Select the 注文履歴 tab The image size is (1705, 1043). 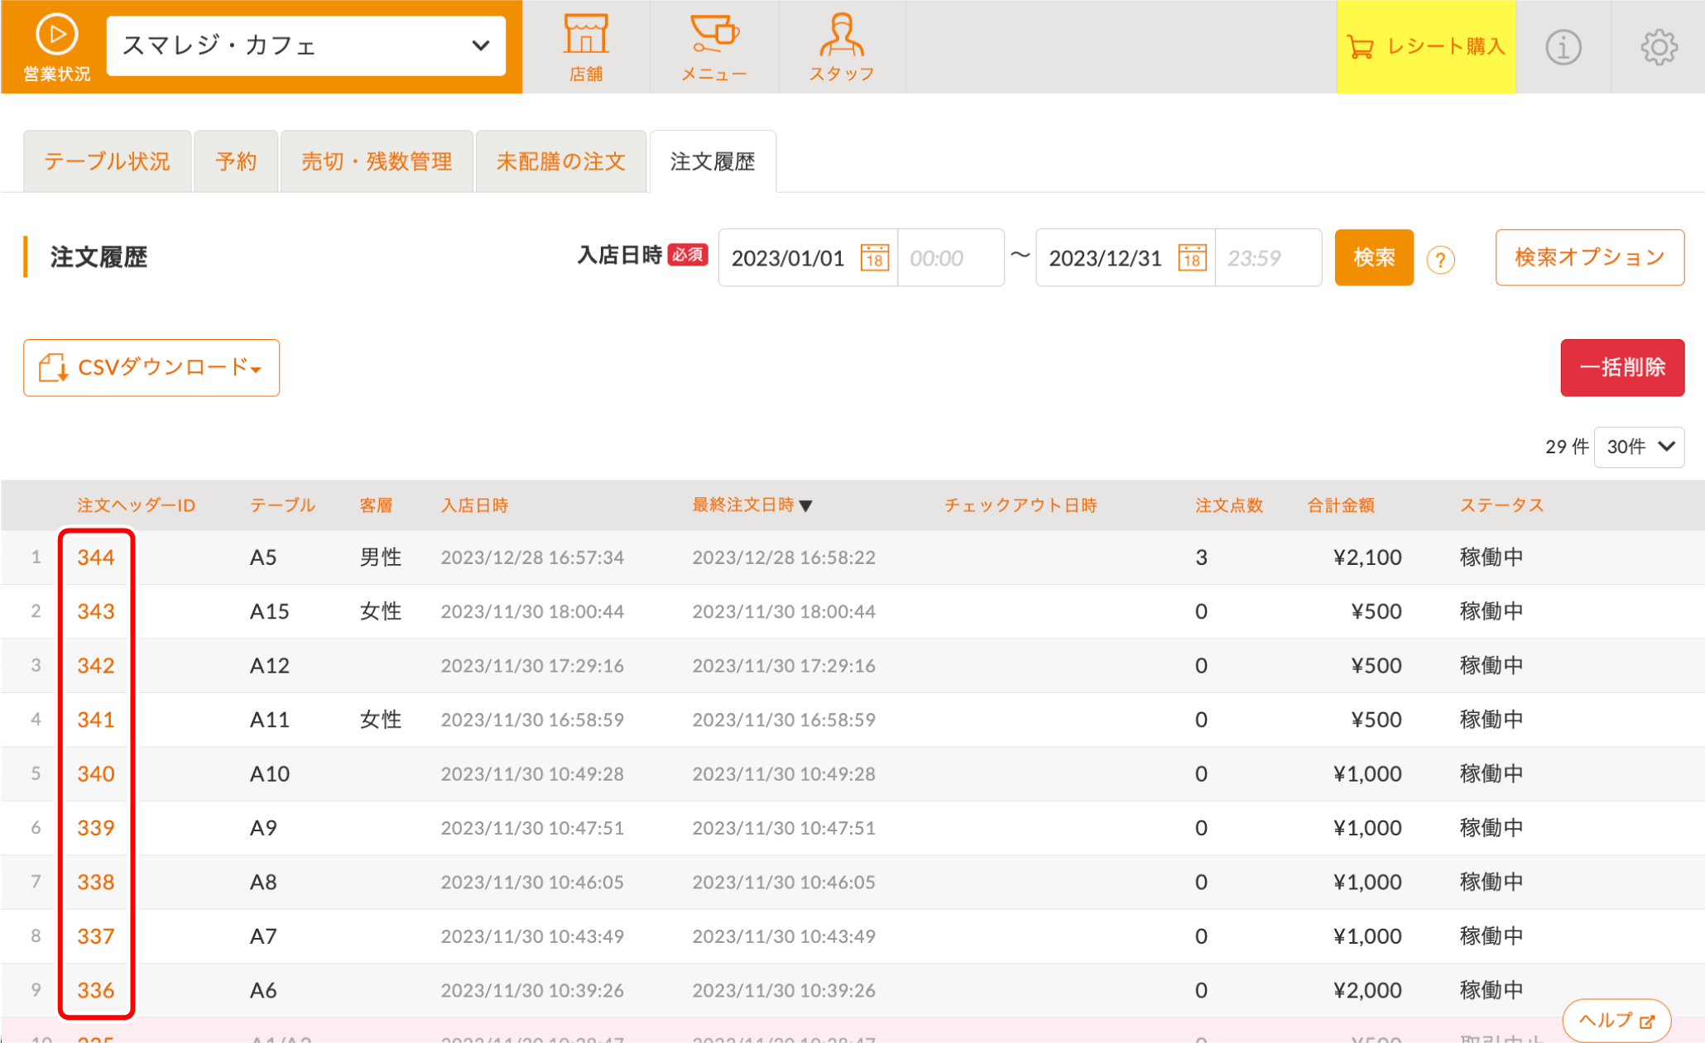[x=713, y=161]
